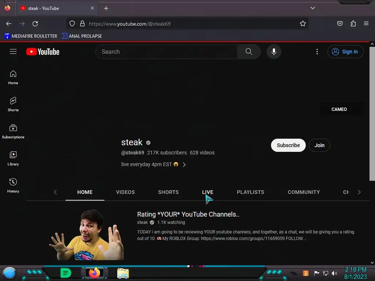Open the Firefox application menu

366,23
